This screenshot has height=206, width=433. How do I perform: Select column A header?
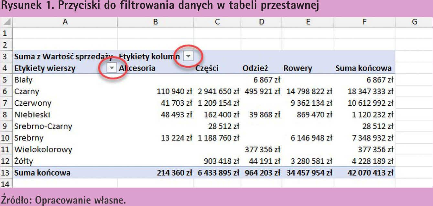(65, 22)
